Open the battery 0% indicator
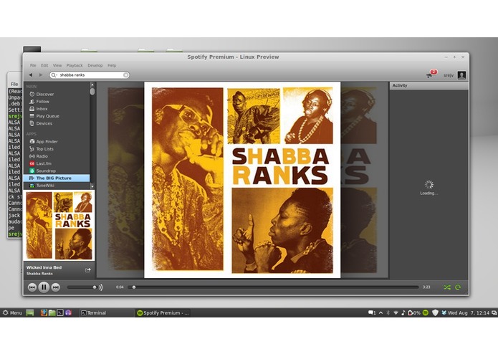498x354 pixels. click(414, 312)
